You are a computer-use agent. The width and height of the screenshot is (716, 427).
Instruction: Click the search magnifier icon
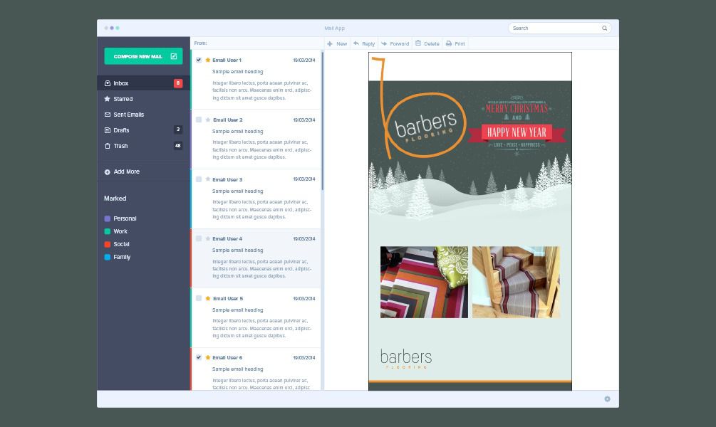pyautogui.click(x=605, y=28)
